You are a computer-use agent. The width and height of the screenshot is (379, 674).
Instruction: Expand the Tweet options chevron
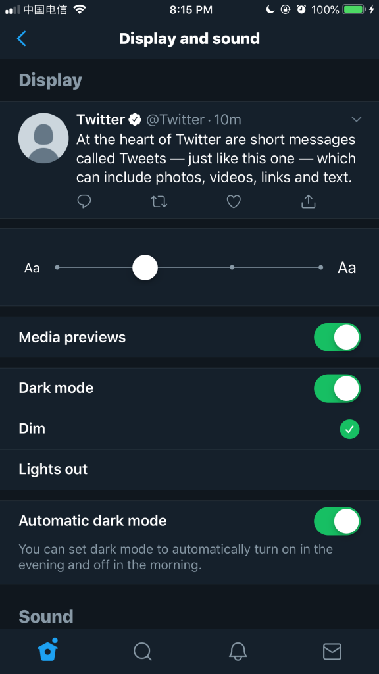click(x=357, y=119)
